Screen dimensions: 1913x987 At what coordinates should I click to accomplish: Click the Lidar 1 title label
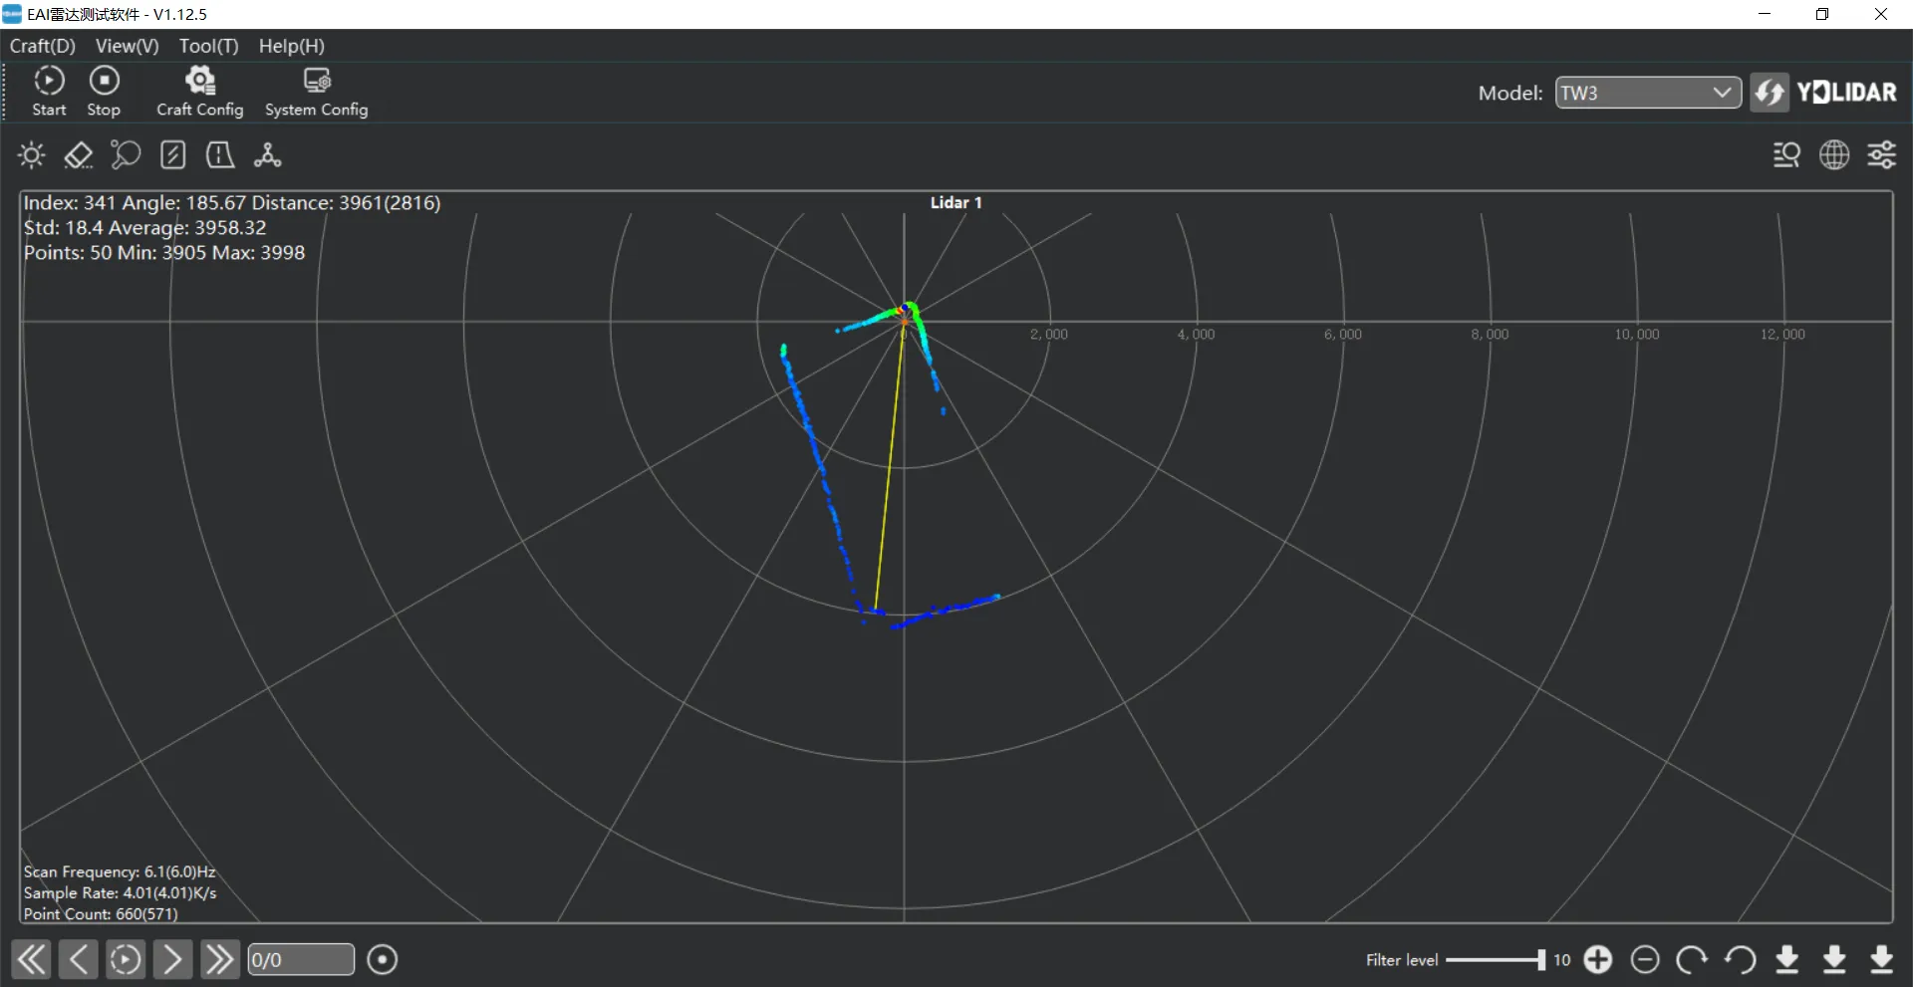[x=956, y=202]
